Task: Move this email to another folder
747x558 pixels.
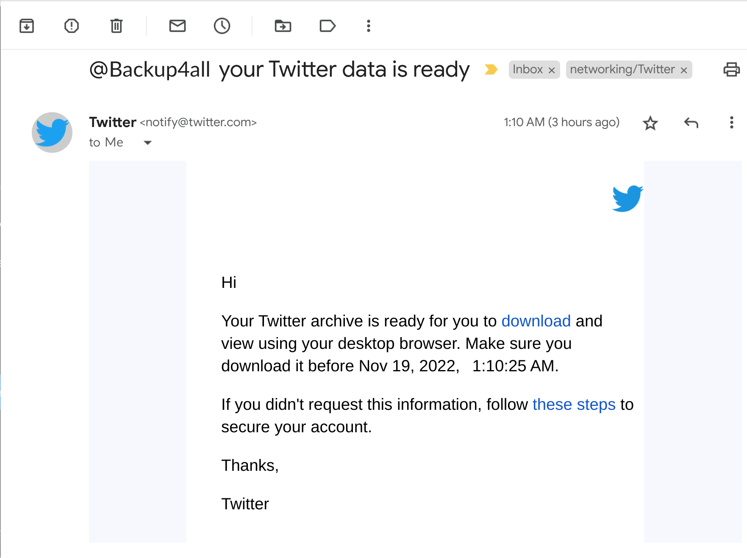Action: tap(283, 26)
